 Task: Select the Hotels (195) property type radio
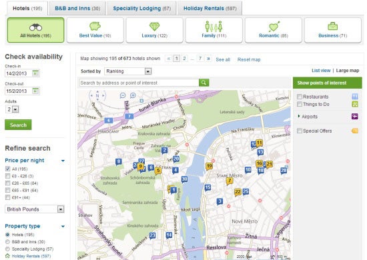(x=7, y=234)
